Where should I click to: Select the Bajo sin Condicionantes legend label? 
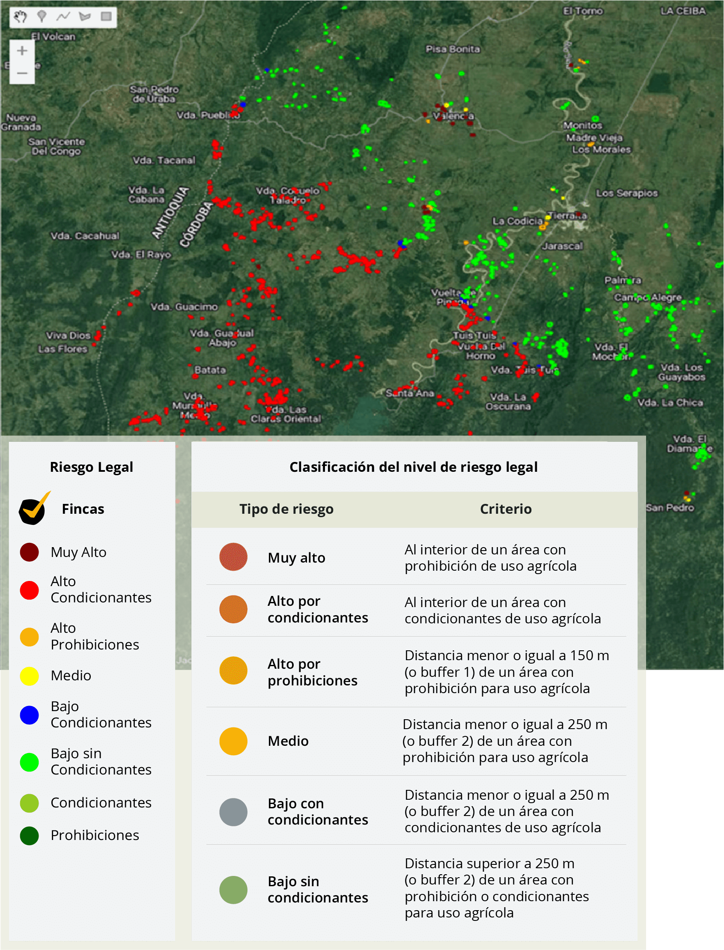click(x=101, y=761)
